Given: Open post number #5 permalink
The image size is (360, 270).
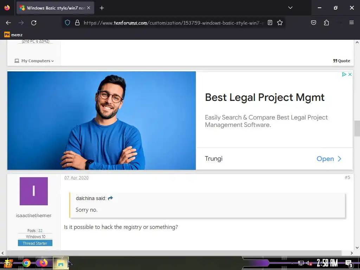Looking at the screenshot, I should click(x=347, y=178).
